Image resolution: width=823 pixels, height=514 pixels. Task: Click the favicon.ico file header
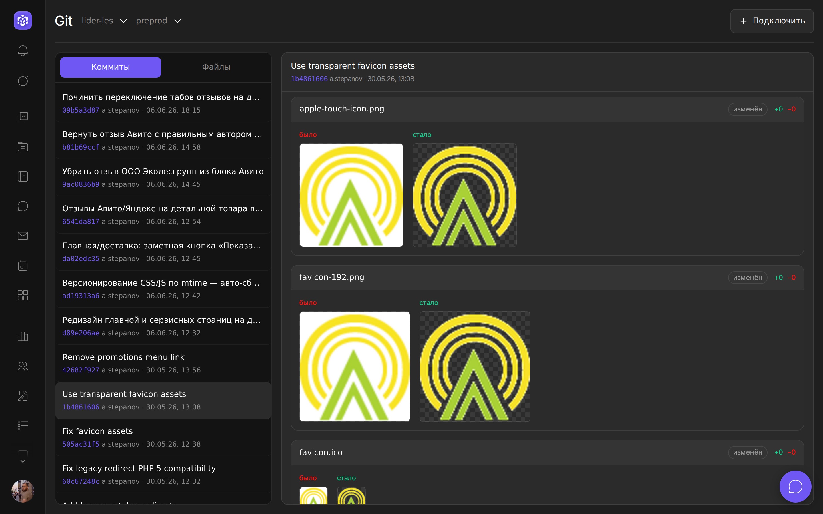pos(547,453)
